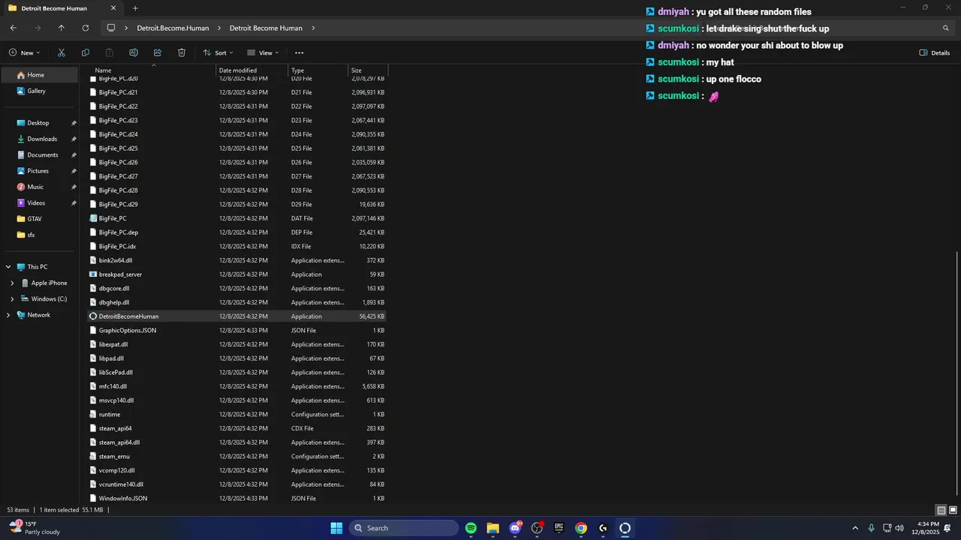The width and height of the screenshot is (961, 540).
Task: Cut the selected file
Action: tap(62, 52)
